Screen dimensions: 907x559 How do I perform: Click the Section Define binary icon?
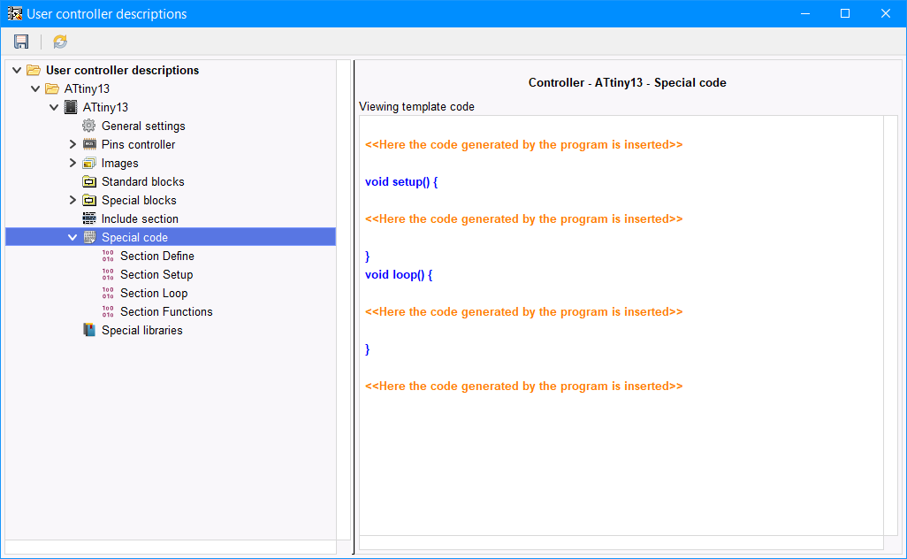click(108, 256)
